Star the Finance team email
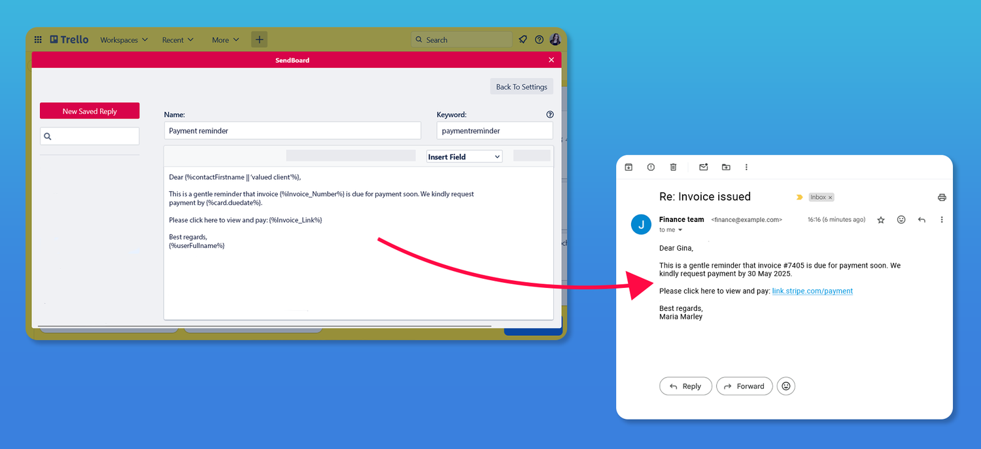The height and width of the screenshot is (449, 981). tap(880, 219)
